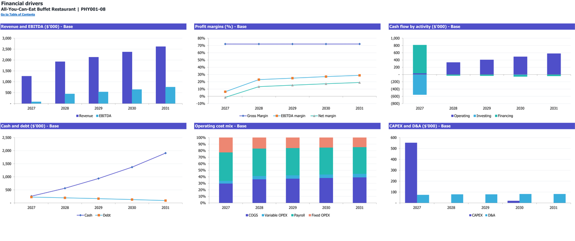
Task: Select the CAPEX legend entry
Action: point(475,216)
